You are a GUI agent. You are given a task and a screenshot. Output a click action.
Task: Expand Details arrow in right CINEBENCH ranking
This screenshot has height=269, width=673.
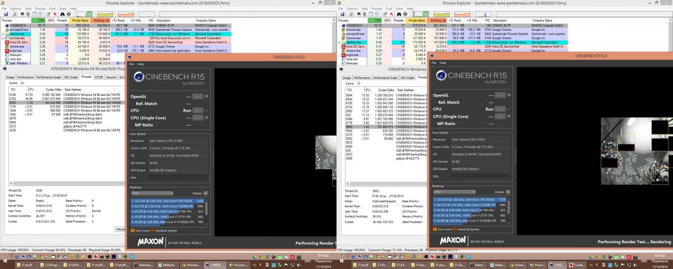[x=508, y=193]
